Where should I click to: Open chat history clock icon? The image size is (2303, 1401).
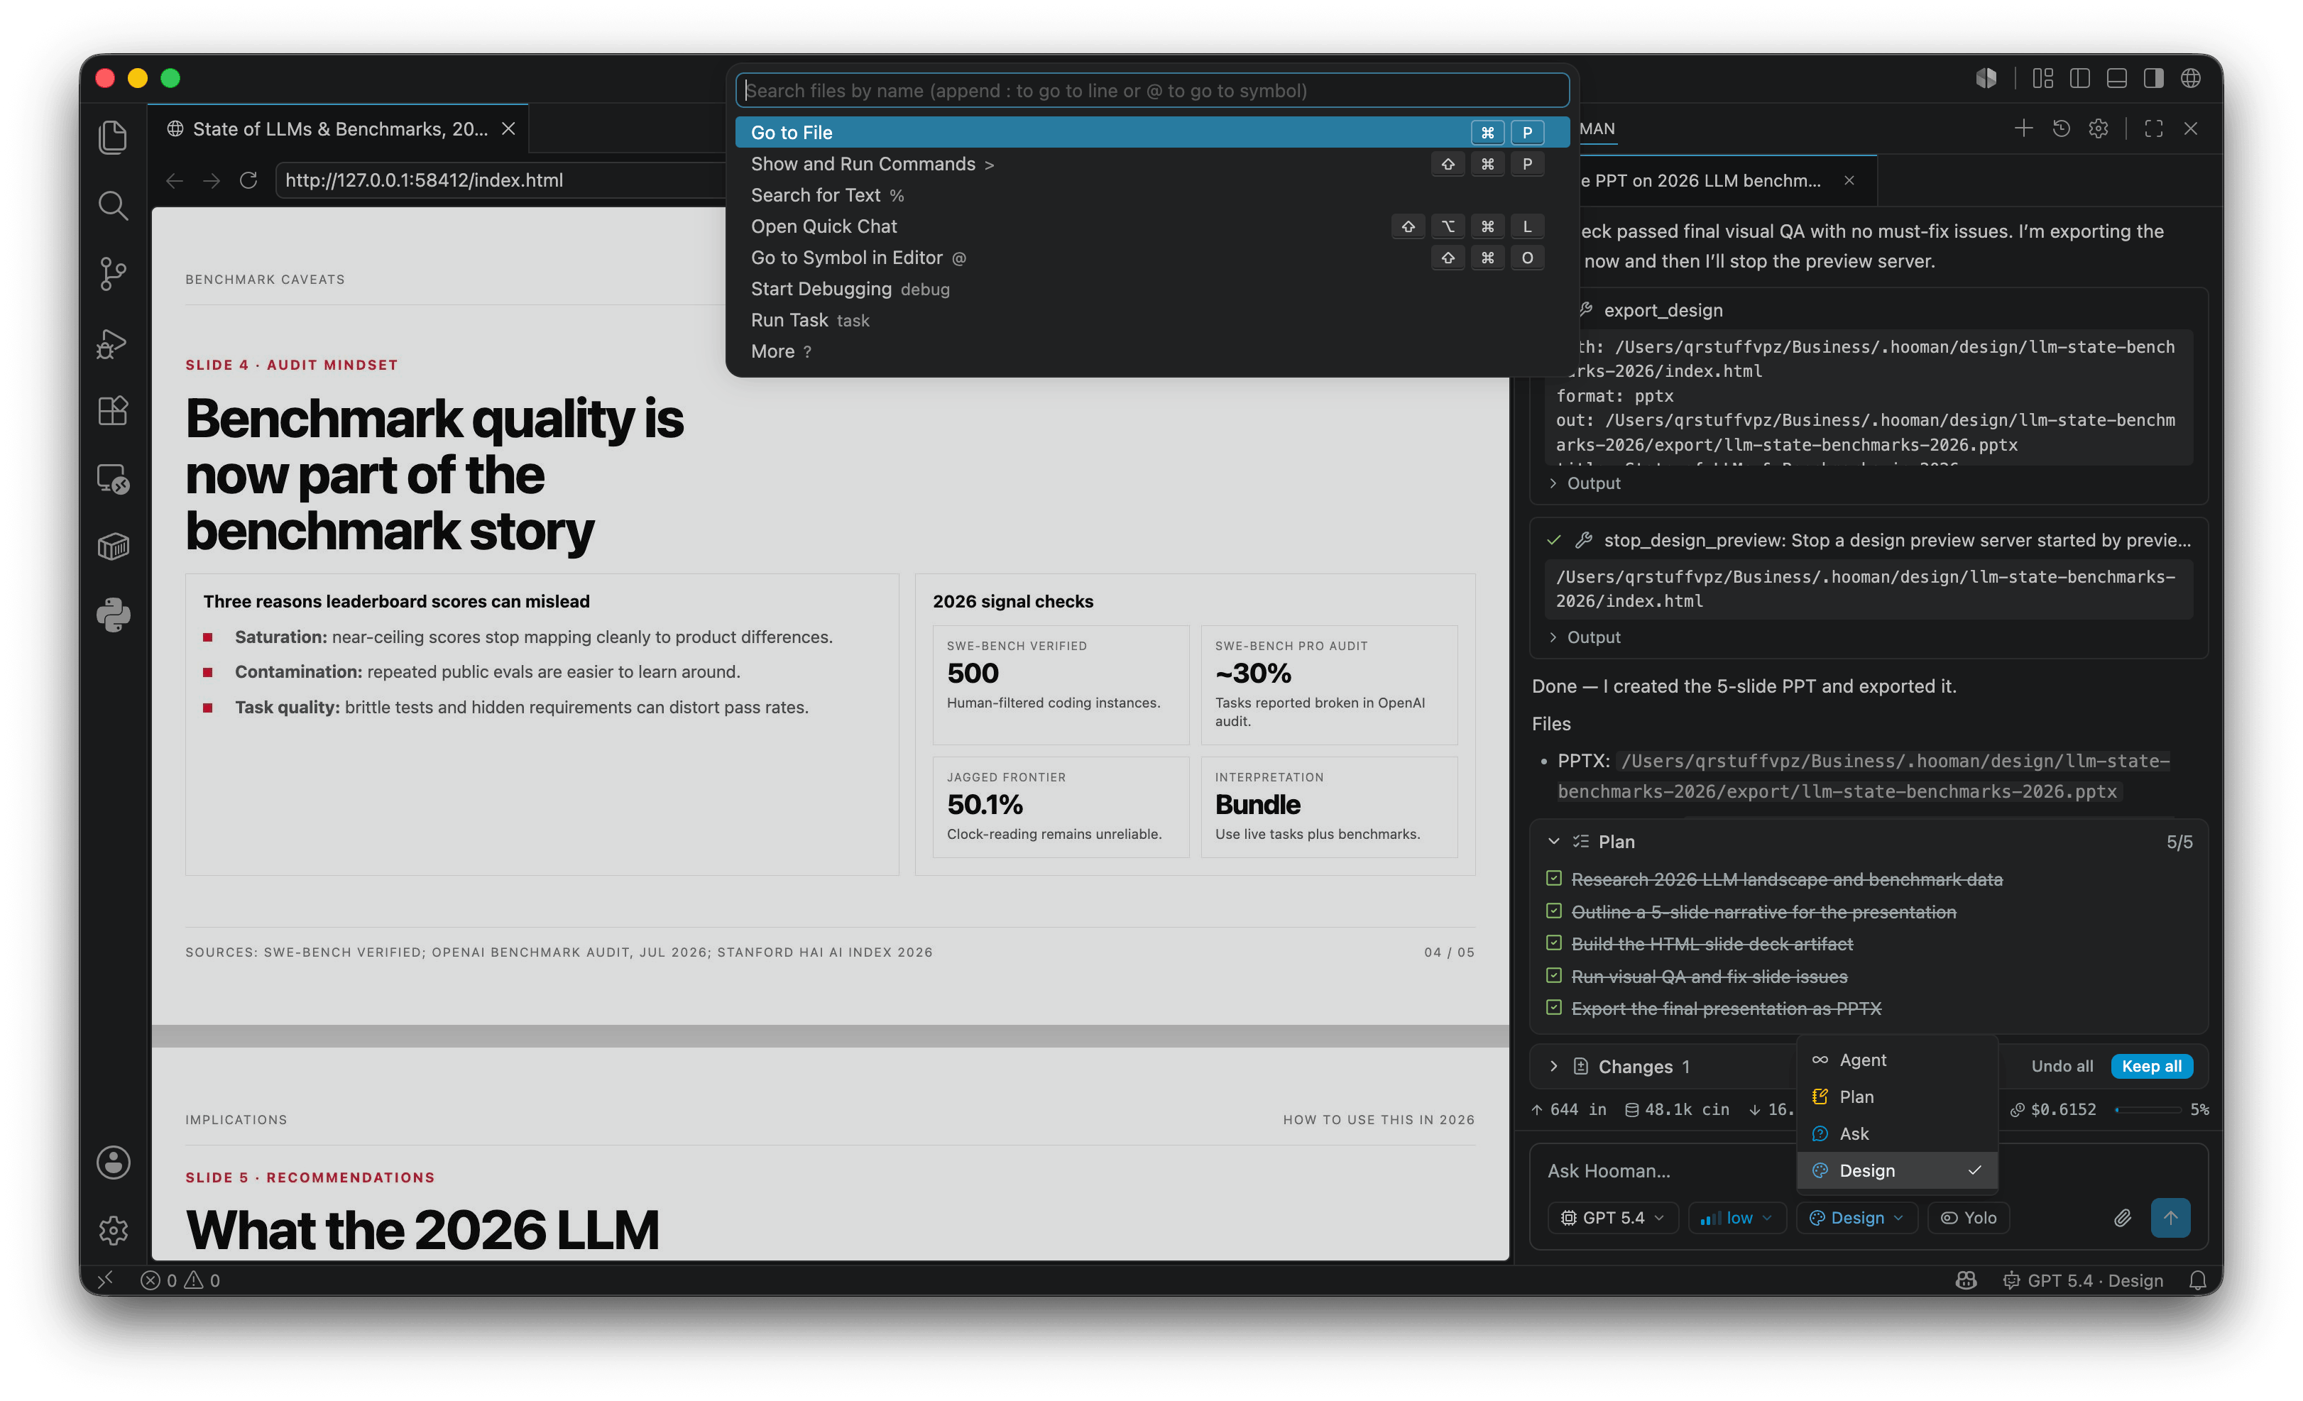(2061, 129)
